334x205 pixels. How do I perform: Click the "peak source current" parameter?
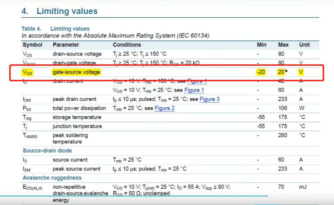click(x=77, y=169)
